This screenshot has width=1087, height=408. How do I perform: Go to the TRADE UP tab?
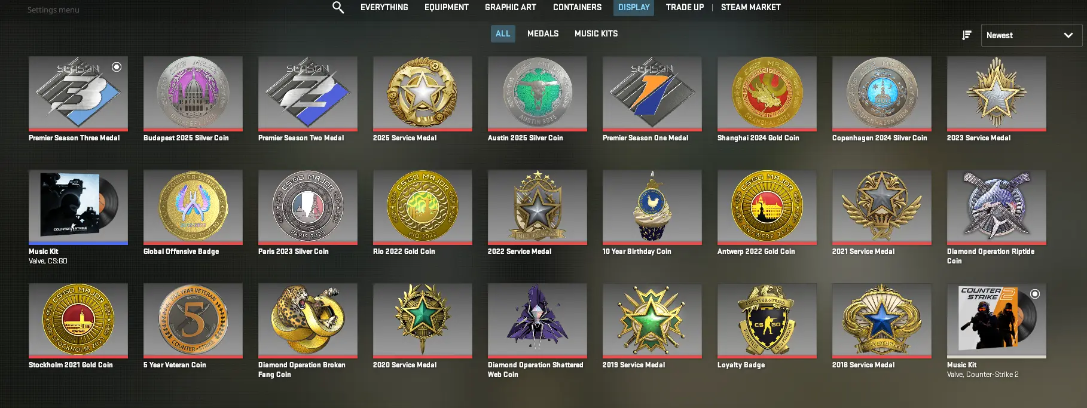(x=685, y=7)
